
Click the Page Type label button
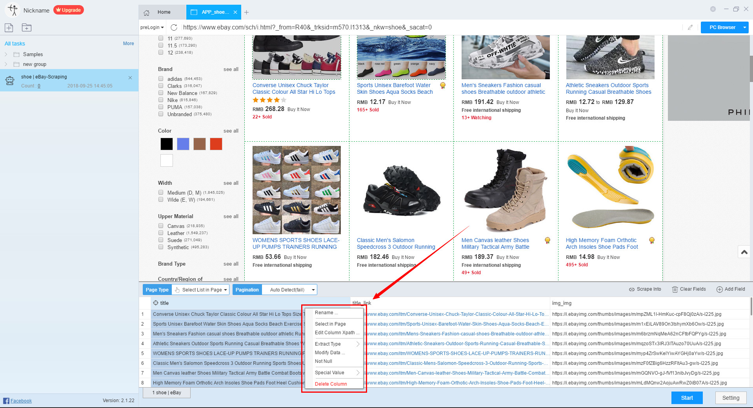[x=157, y=290]
